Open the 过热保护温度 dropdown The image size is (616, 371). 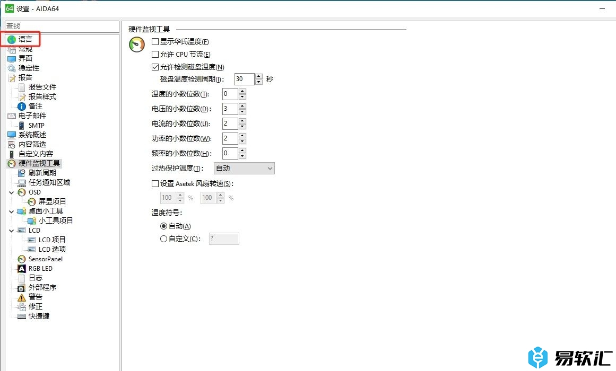point(244,169)
